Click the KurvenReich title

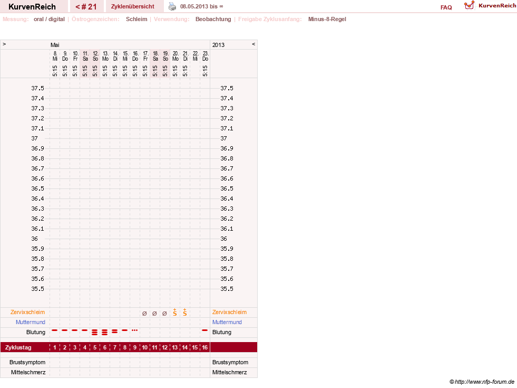point(32,7)
